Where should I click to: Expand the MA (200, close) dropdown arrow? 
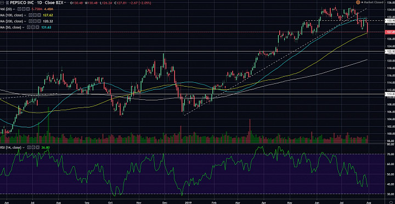click(x=25, y=21)
